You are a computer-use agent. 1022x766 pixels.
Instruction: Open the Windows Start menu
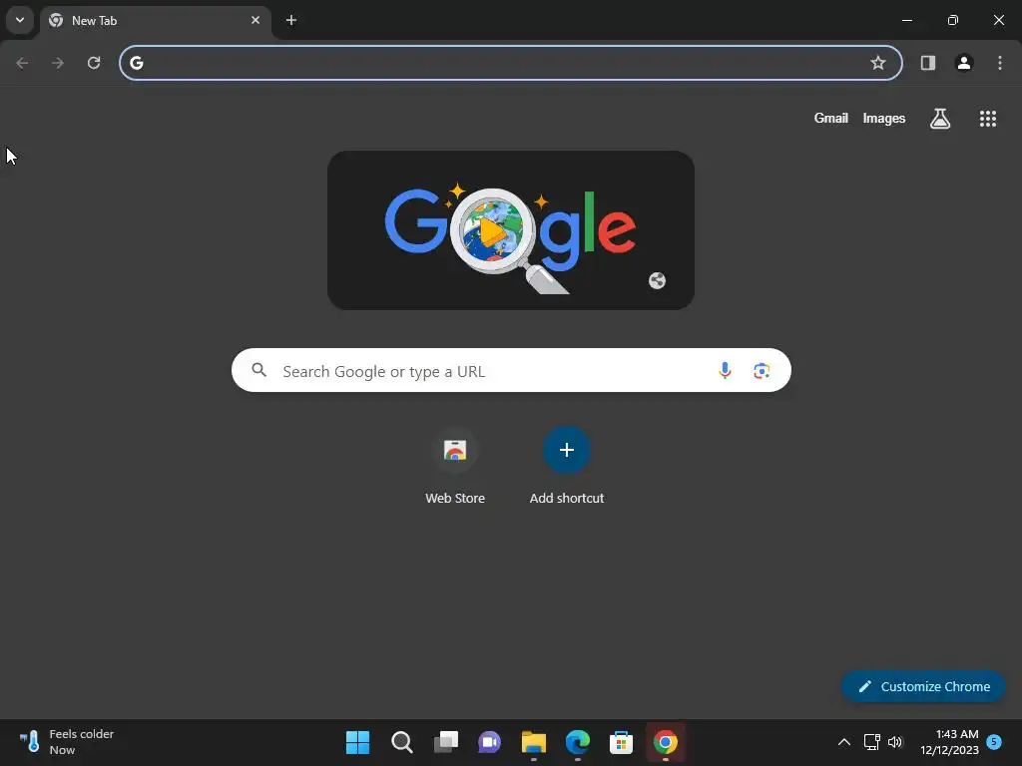click(357, 742)
